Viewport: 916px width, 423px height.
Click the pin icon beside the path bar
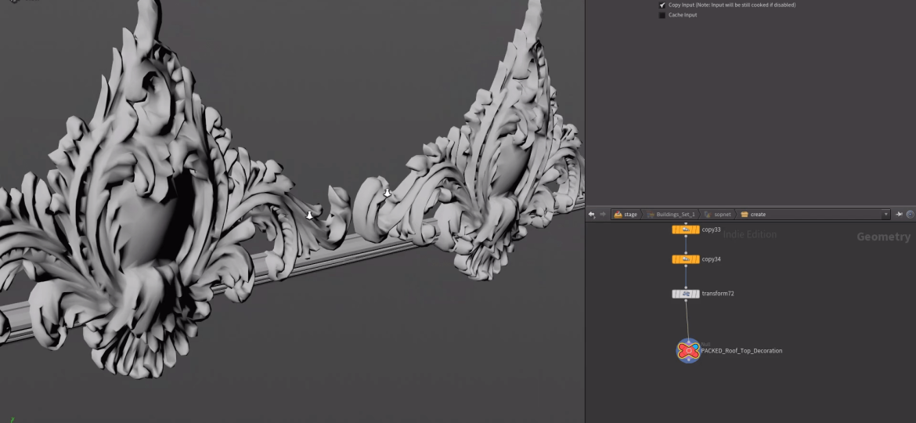900,215
